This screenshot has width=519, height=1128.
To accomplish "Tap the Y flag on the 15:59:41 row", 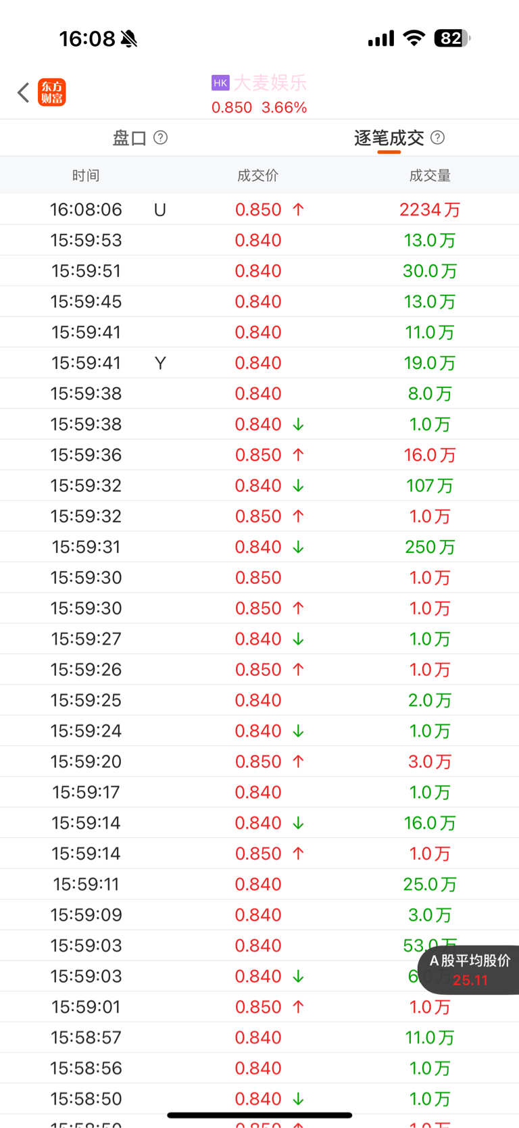I will [160, 363].
